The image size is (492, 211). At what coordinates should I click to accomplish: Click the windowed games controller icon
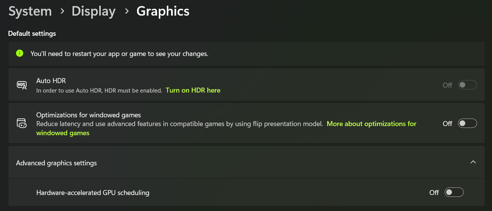22,123
